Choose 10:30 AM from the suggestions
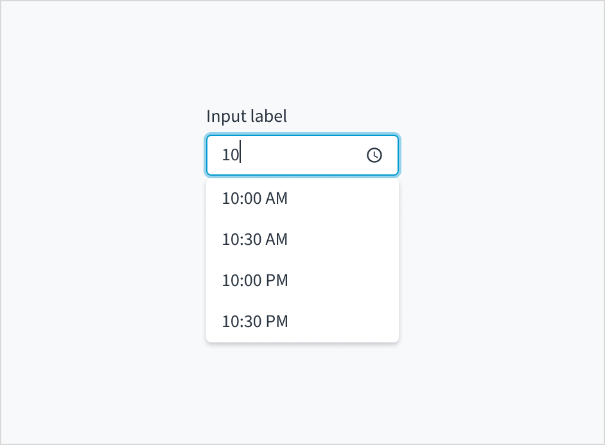The image size is (605, 445). click(x=254, y=239)
